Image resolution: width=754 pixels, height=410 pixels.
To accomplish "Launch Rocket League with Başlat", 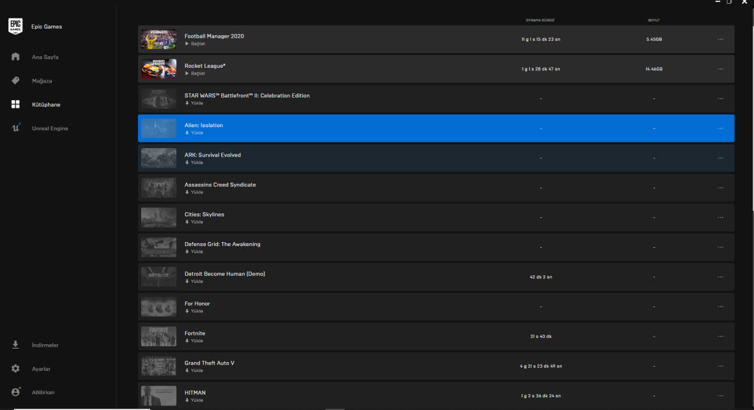I will tap(196, 73).
